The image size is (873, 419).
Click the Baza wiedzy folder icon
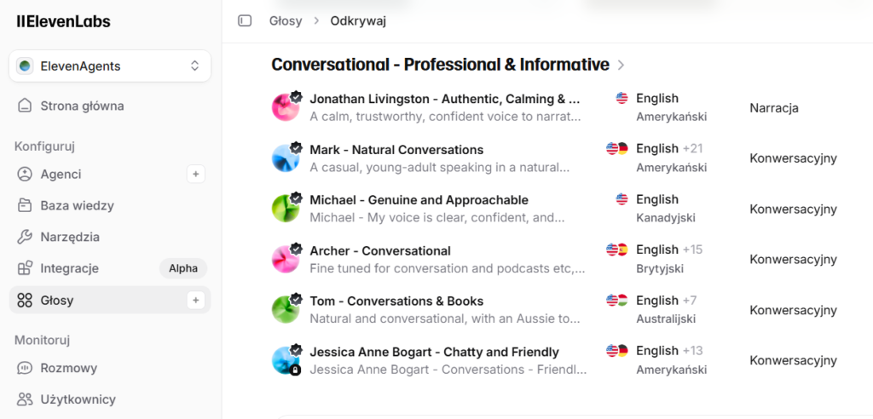[x=25, y=206]
